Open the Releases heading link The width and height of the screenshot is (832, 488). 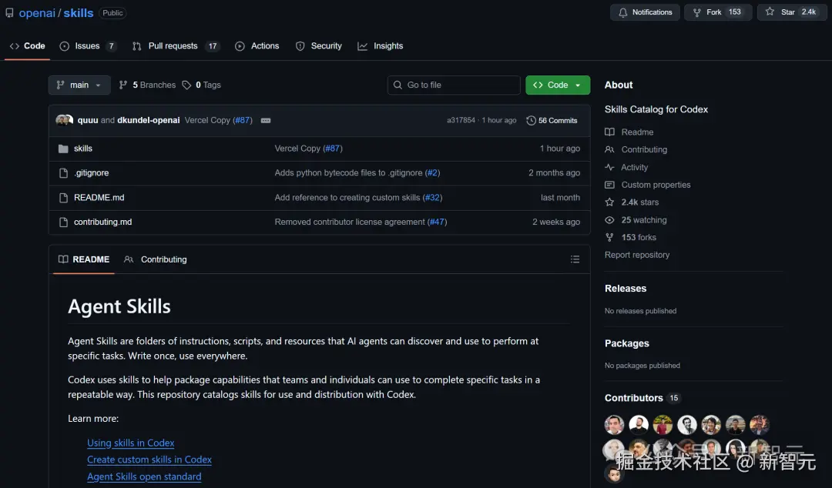coord(626,289)
